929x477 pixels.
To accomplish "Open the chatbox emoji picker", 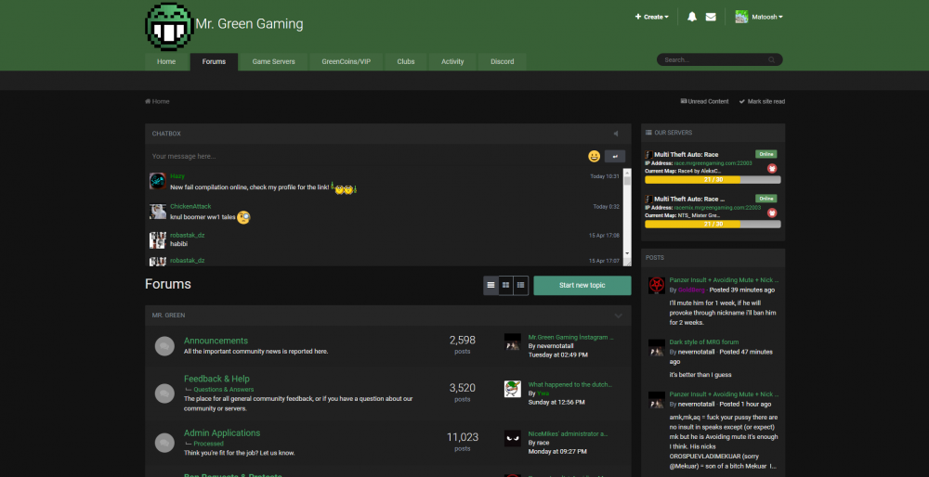I will 593,156.
